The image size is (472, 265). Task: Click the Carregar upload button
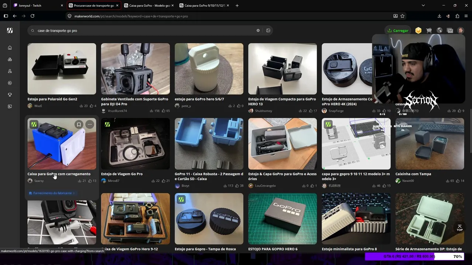[x=398, y=31]
